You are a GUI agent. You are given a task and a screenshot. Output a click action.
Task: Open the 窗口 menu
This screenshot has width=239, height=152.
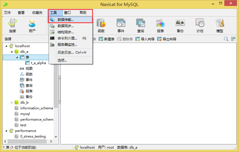point(67,12)
